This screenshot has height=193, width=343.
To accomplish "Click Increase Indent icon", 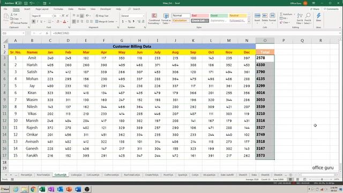I will (x=92, y=21).
